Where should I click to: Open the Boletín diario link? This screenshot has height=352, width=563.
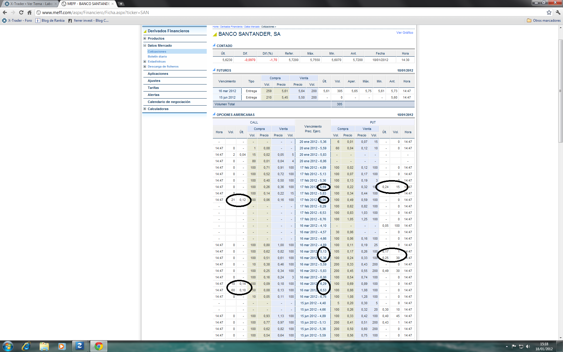tap(157, 57)
